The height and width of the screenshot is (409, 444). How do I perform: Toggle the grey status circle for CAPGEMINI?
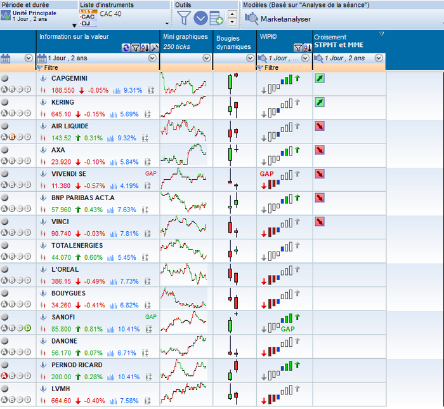coord(4,78)
